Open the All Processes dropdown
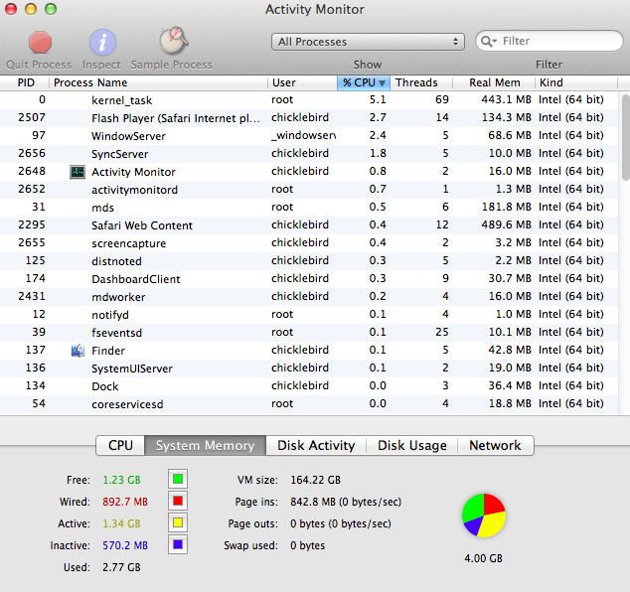This screenshot has height=592, width=630. pyautogui.click(x=368, y=42)
